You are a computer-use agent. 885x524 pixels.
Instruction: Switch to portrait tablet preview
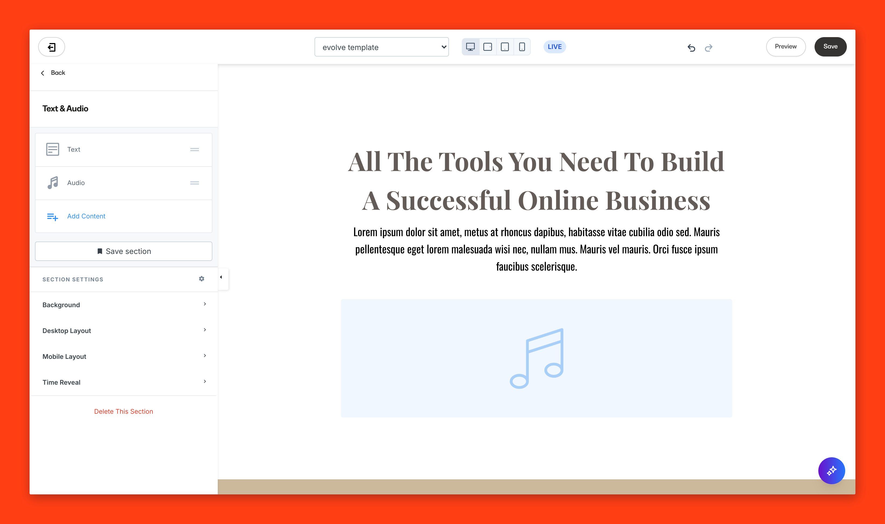(505, 47)
